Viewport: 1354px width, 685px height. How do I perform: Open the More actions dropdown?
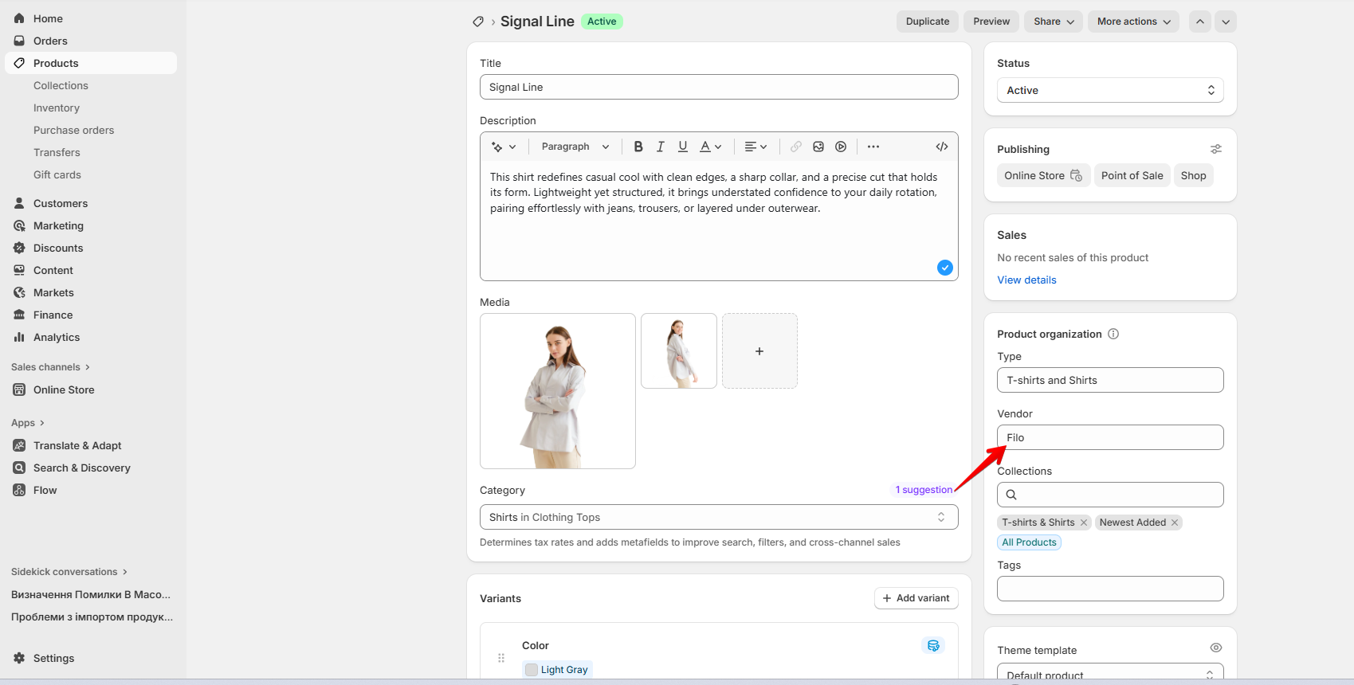(x=1133, y=22)
